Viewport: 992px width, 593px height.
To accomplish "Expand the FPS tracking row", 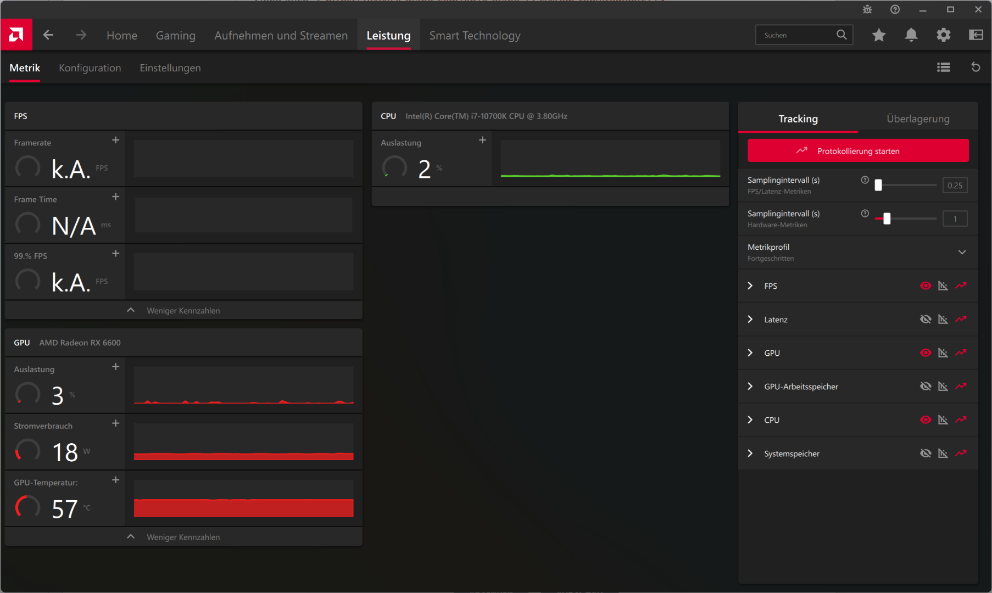I will pyautogui.click(x=750, y=286).
